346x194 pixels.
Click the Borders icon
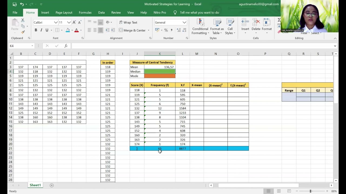point(57,30)
